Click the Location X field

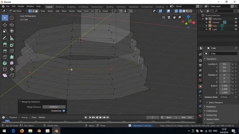[x=224, y=64]
